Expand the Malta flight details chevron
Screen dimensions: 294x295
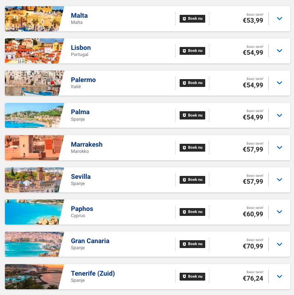[280, 19]
